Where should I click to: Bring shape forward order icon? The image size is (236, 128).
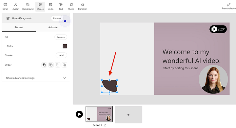click(x=51, y=65)
